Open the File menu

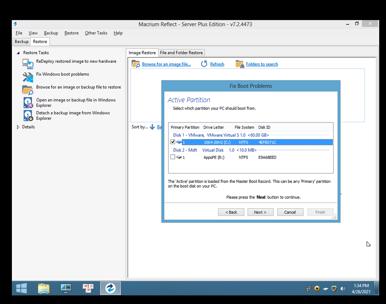click(19, 33)
